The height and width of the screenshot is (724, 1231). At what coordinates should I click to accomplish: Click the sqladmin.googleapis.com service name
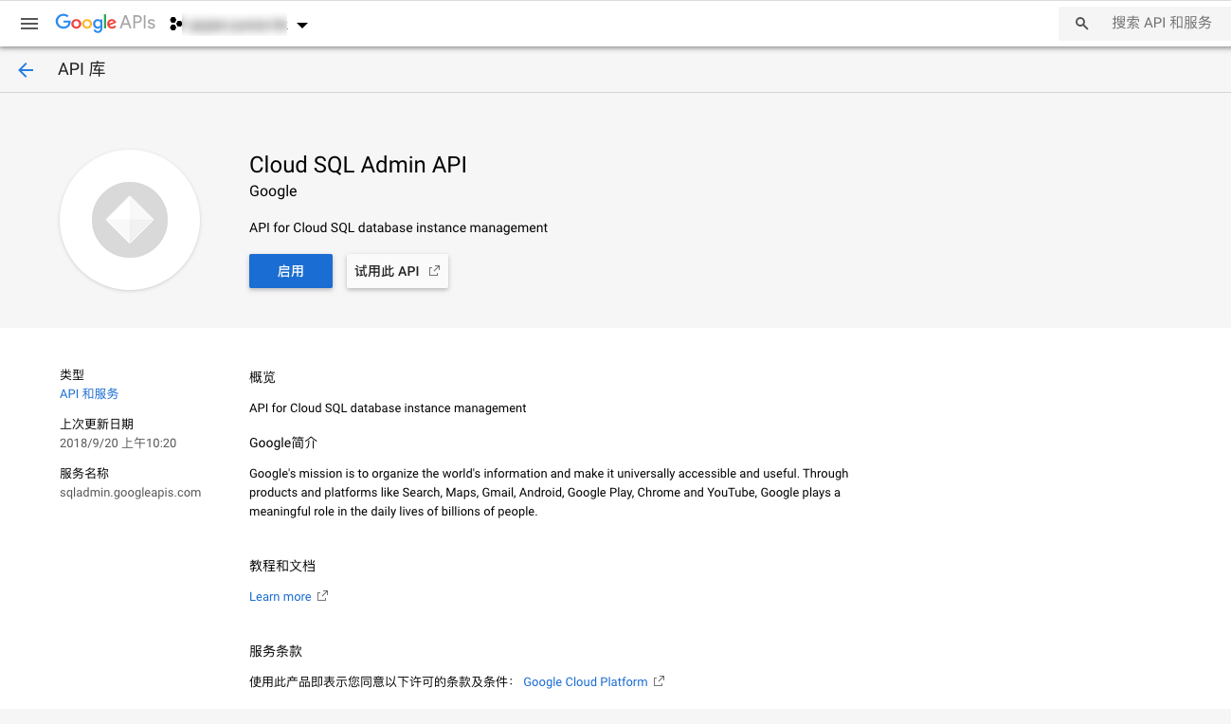(130, 493)
